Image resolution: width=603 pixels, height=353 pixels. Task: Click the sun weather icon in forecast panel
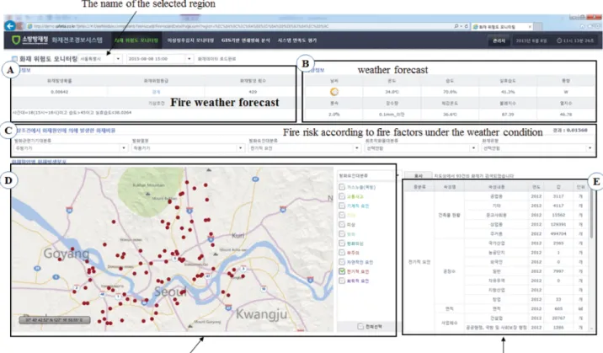click(x=334, y=92)
